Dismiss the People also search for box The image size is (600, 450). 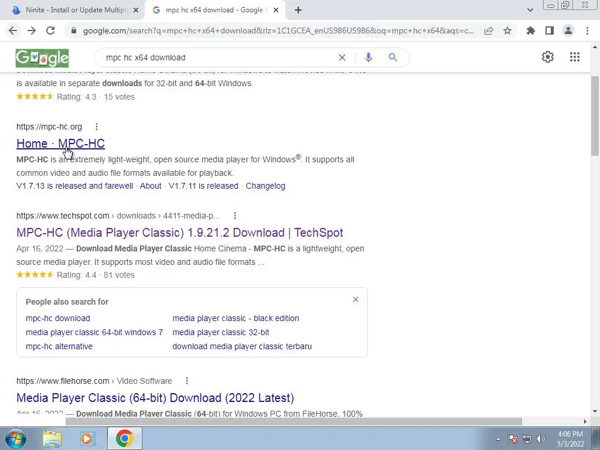coord(356,299)
